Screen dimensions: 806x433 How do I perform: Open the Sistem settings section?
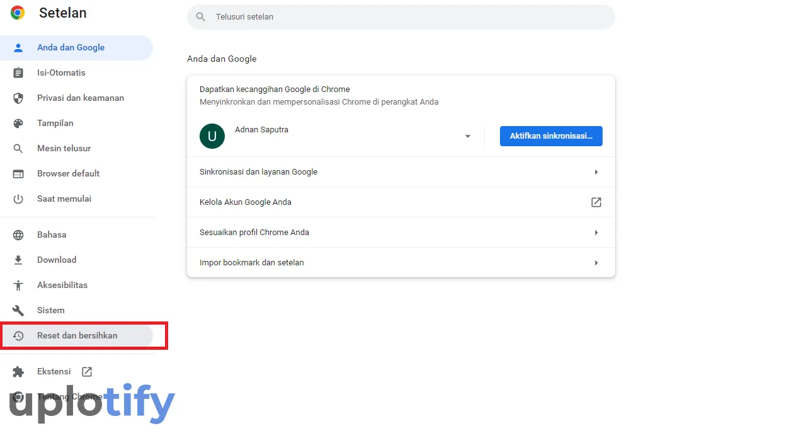[x=76, y=310]
